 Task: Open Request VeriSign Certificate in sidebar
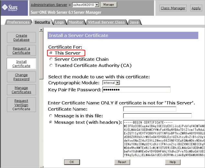tap(21, 105)
